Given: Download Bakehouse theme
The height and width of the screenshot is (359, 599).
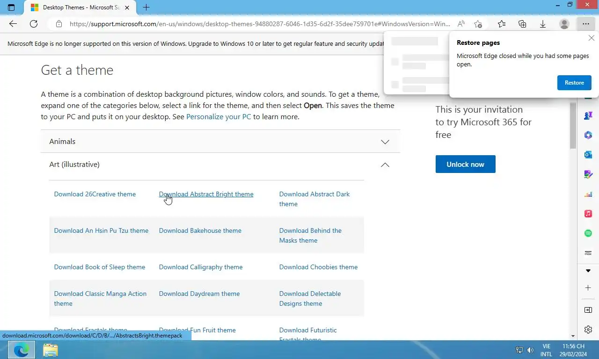Looking at the screenshot, I should coord(200,230).
